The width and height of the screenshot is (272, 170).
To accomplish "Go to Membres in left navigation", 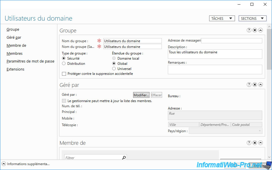I will click(x=15, y=54).
